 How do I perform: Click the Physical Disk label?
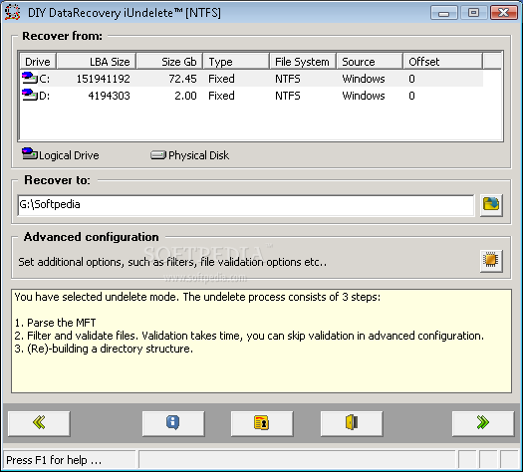[199, 155]
